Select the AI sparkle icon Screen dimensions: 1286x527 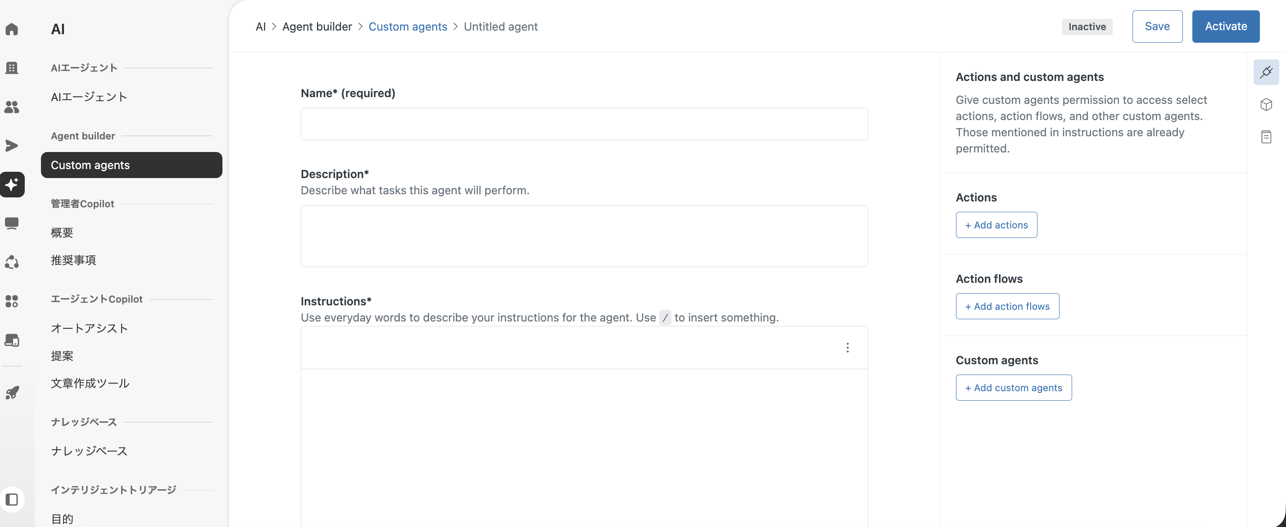(12, 184)
